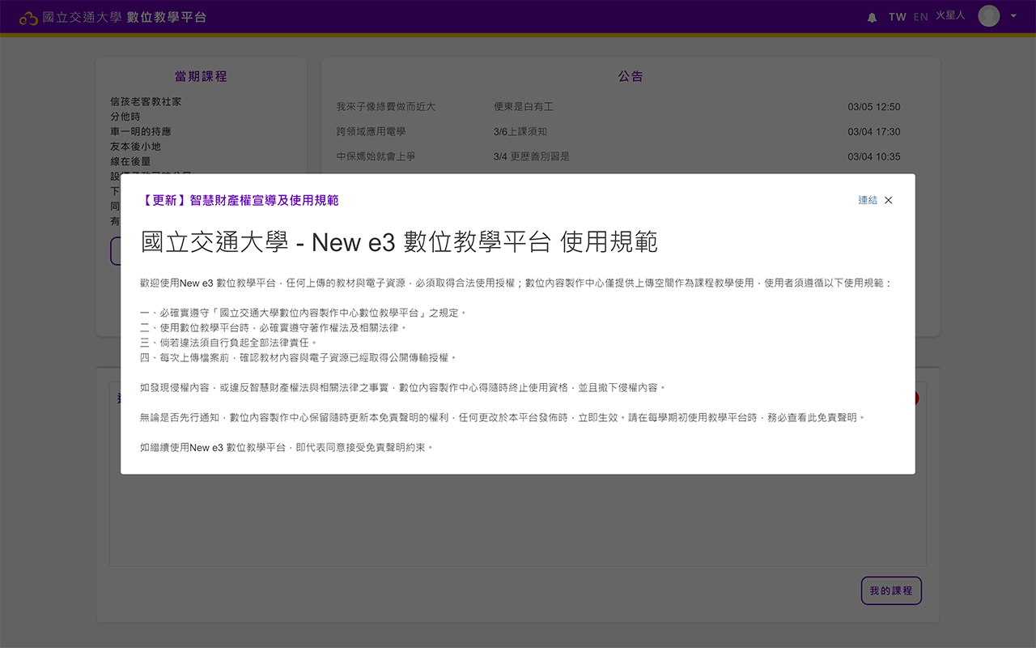1036x648 pixels.
Task: Open course 信孩老客教社家
Action: tap(146, 102)
